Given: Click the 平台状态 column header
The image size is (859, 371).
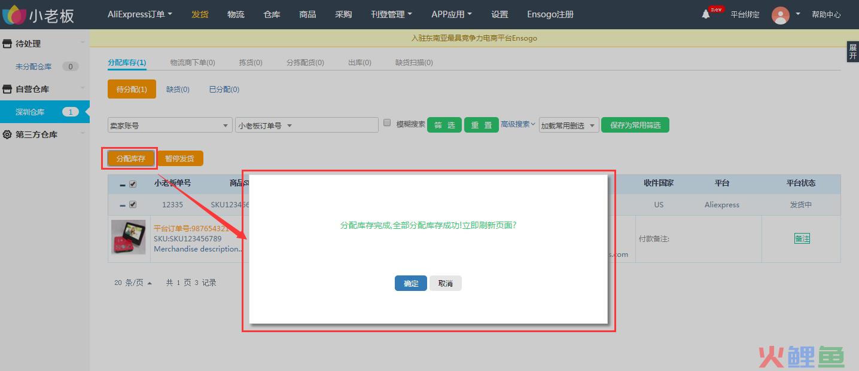Looking at the screenshot, I should coord(801,183).
